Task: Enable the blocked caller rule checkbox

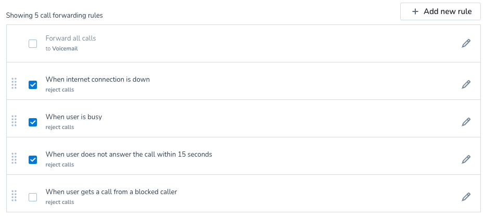Action: point(33,197)
